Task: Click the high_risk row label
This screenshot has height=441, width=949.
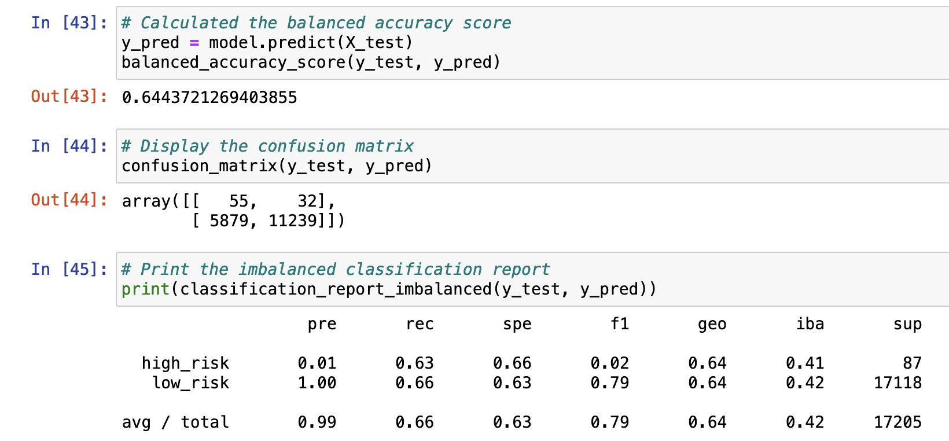Action: [185, 363]
